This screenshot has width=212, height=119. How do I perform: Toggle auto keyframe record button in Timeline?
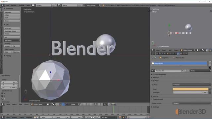pyautogui.click(x=120, y=117)
